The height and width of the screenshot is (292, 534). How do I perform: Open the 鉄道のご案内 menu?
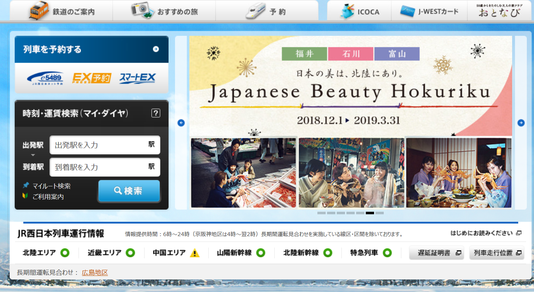[x=62, y=11]
